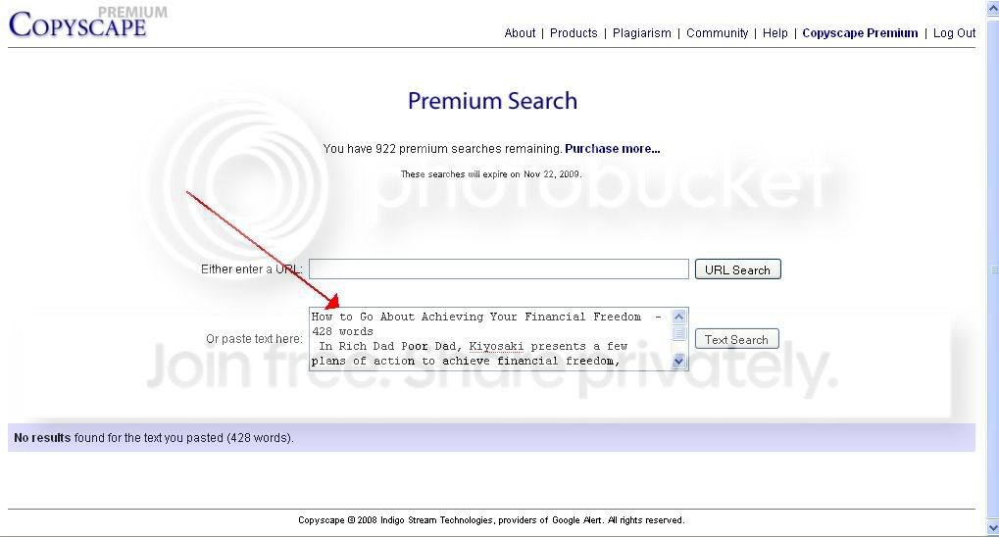The image size is (999, 537).
Task: Click the 'Either enter a URL:' label
Action: pos(252,269)
